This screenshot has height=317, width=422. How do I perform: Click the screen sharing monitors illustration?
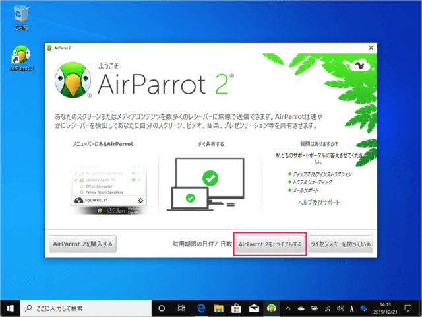(205, 184)
